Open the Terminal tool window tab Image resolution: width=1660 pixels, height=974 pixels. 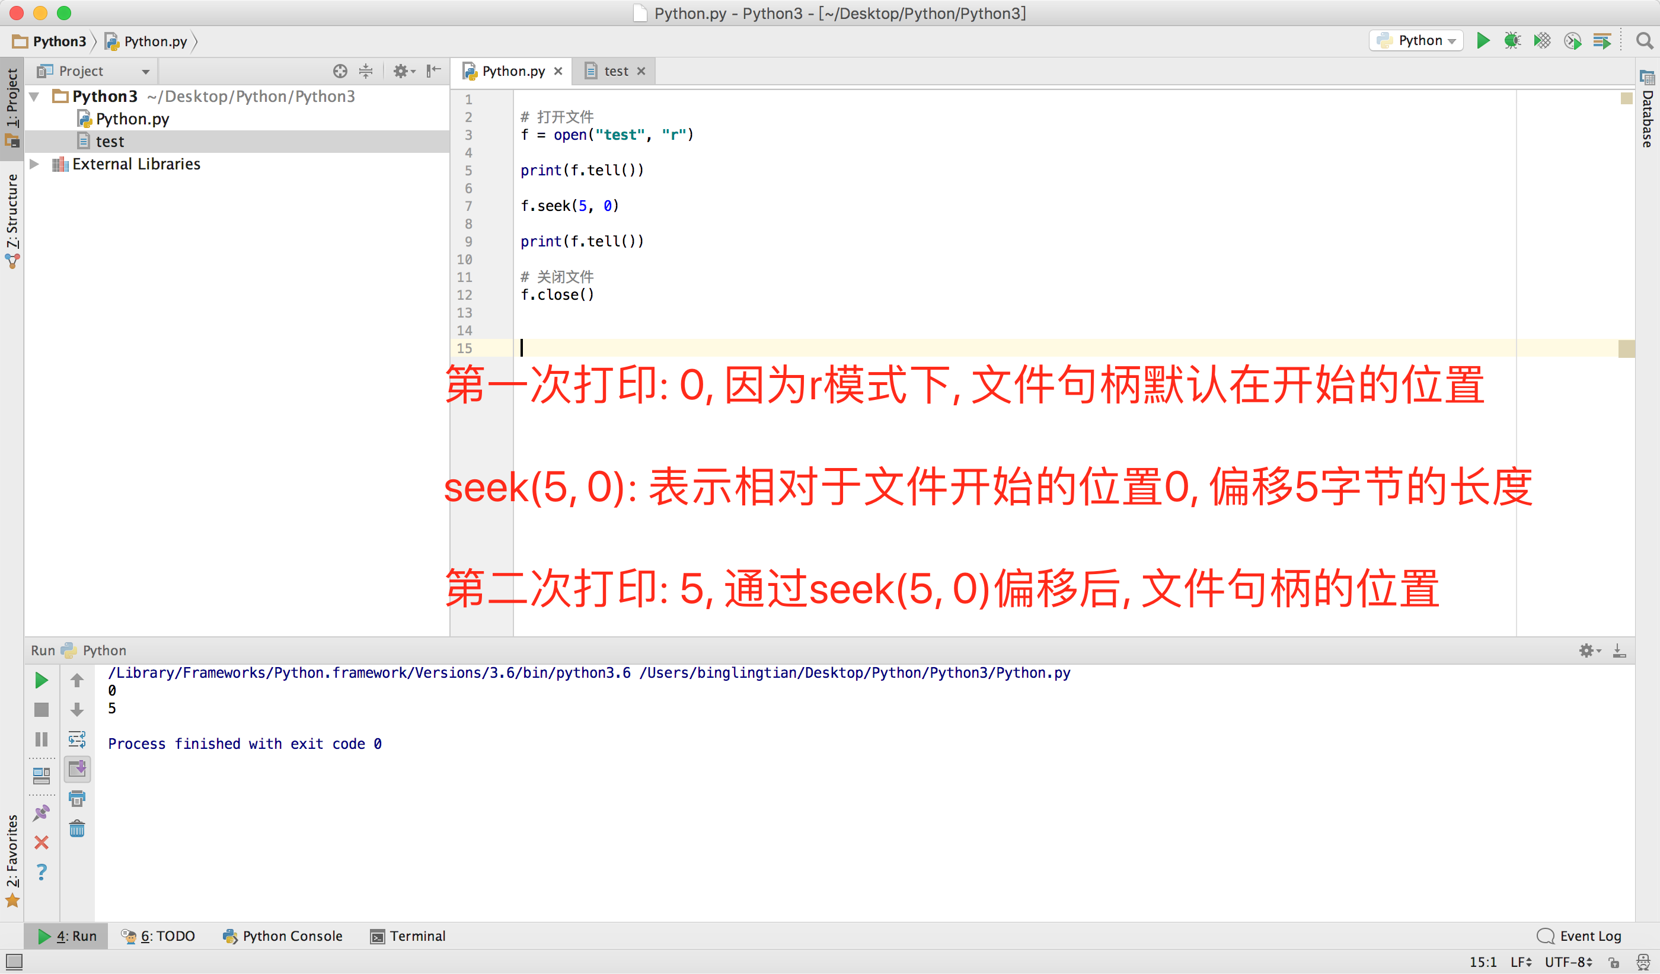(x=408, y=936)
